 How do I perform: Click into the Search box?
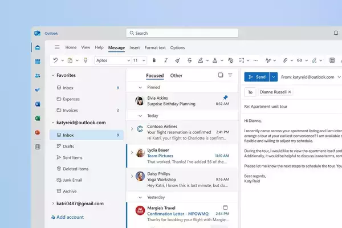pyautogui.click(x=182, y=34)
